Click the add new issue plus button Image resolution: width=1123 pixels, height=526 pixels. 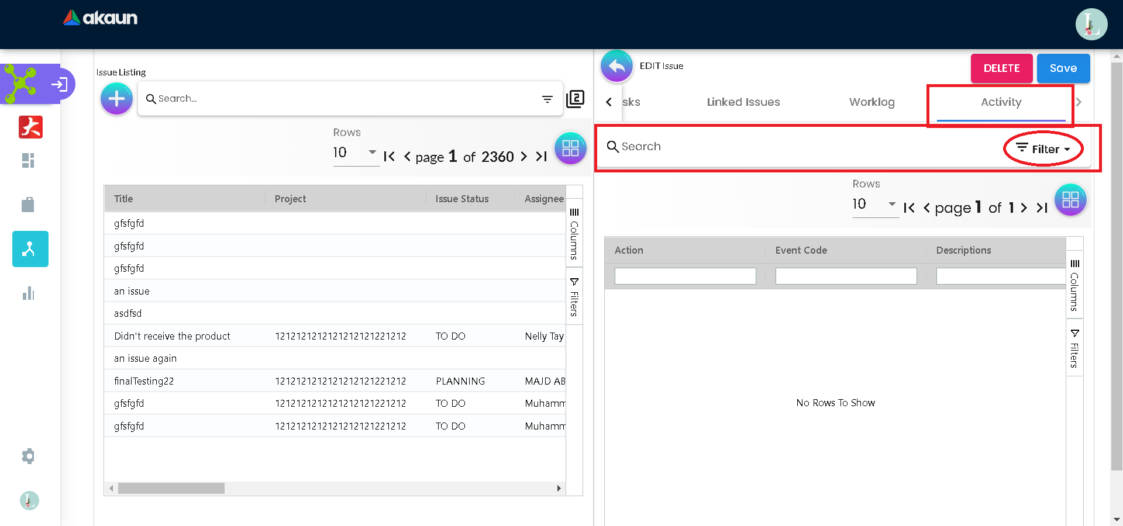[116, 99]
